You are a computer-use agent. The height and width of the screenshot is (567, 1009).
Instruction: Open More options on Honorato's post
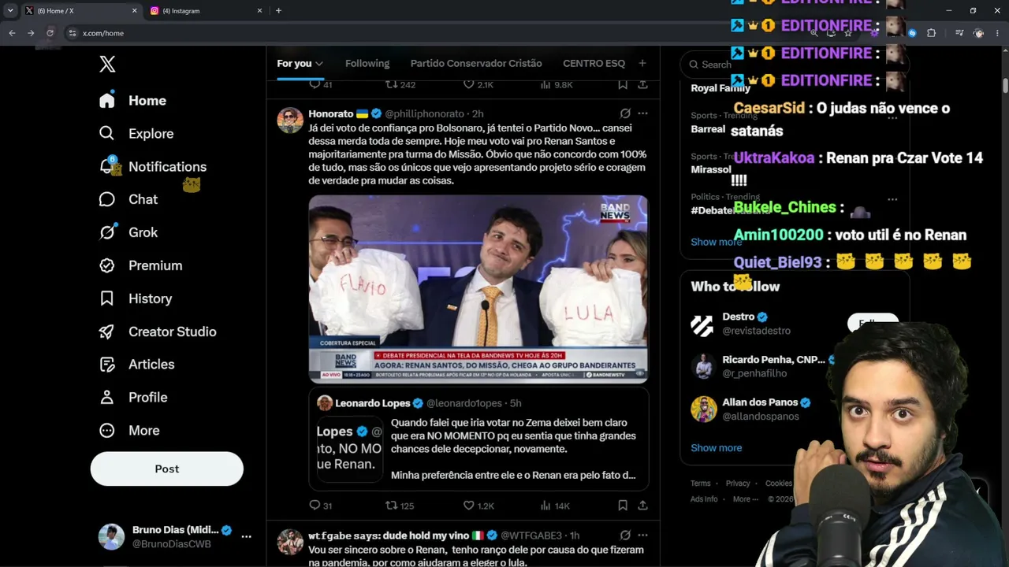click(642, 113)
